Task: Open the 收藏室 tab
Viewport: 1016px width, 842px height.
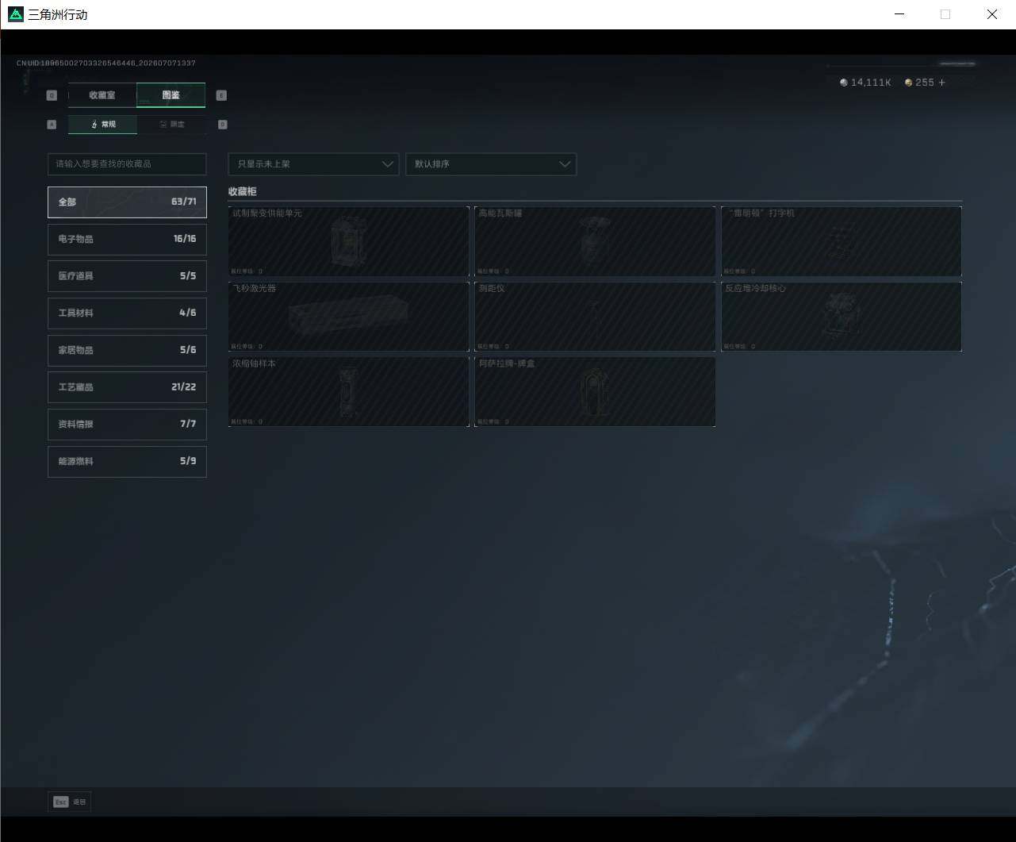Action: pyautogui.click(x=102, y=95)
